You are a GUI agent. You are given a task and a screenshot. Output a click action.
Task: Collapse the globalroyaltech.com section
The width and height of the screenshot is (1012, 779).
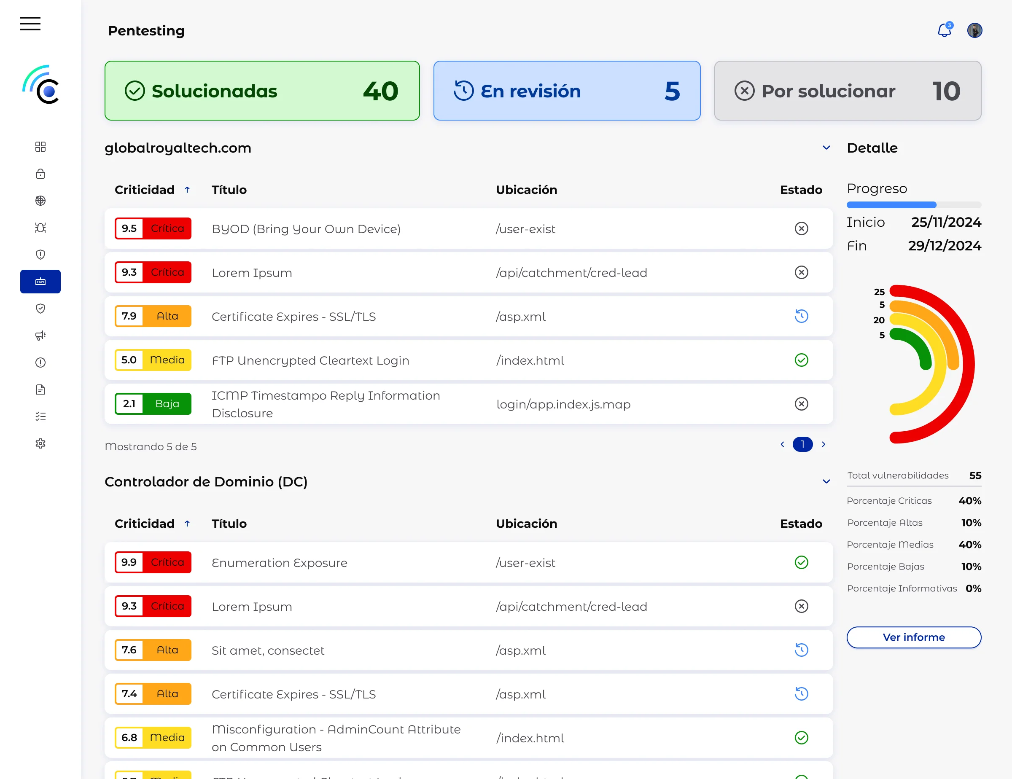826,148
